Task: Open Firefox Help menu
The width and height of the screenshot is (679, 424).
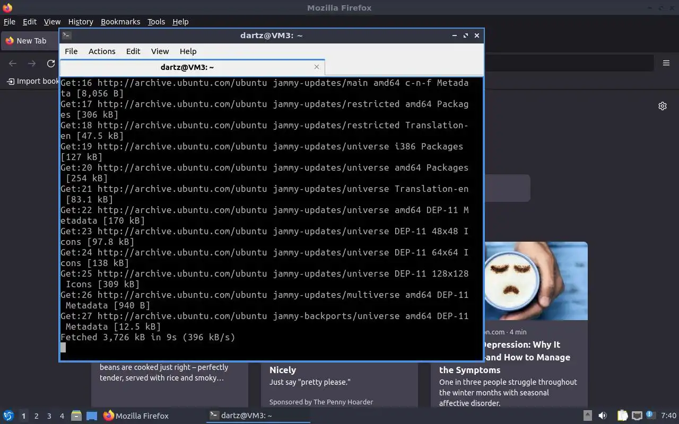Action: (180, 22)
